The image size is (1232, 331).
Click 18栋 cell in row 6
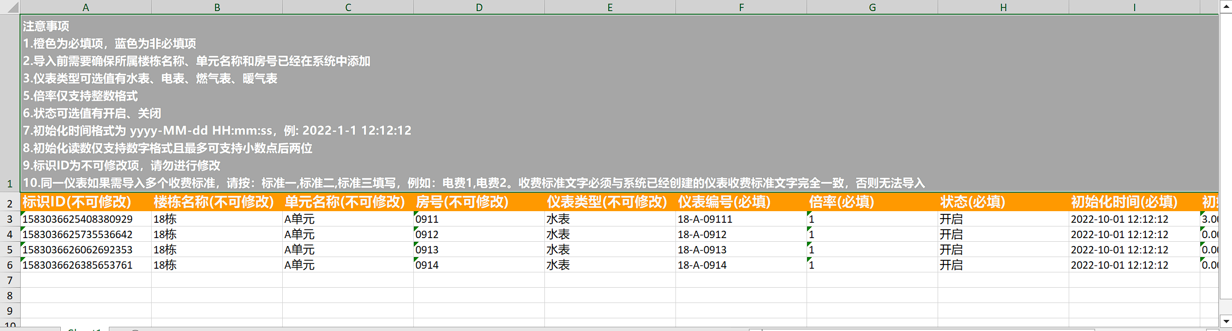click(x=217, y=265)
